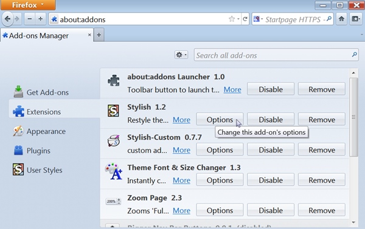The width and height of the screenshot is (365, 229).
Task: Close the Add-ons Manager tab
Action: tap(89, 35)
